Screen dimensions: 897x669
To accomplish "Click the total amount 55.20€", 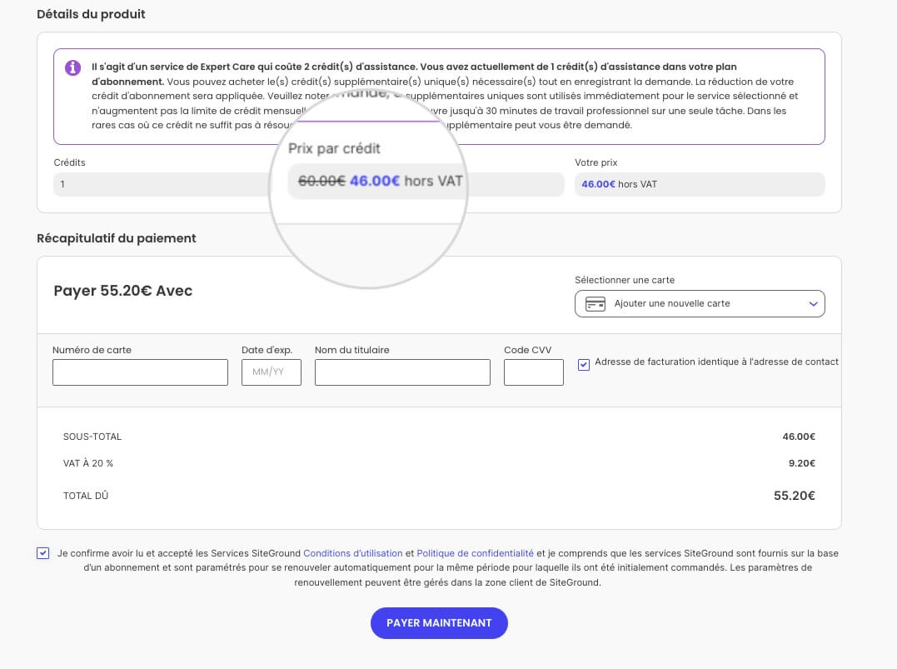I will coord(794,496).
